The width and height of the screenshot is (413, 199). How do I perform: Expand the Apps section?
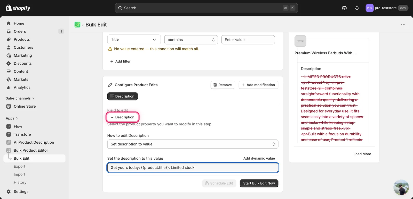(x=12, y=118)
